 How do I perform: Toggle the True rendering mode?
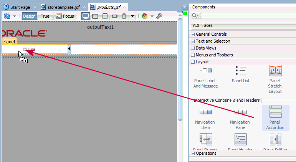tap(45, 16)
